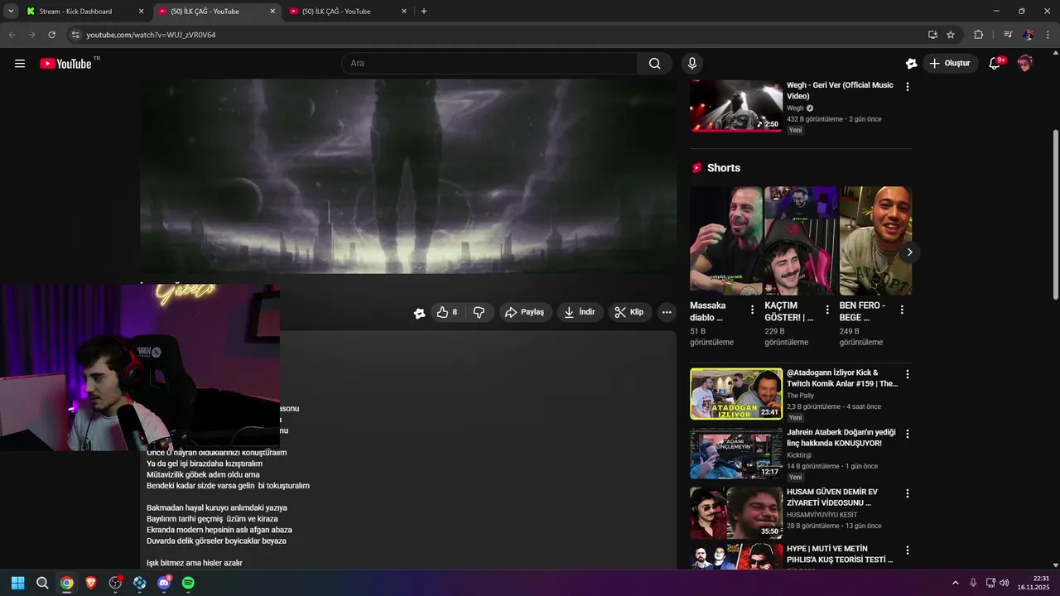Open options for HUSAM GÜVEN DEMİR video

pos(908,493)
